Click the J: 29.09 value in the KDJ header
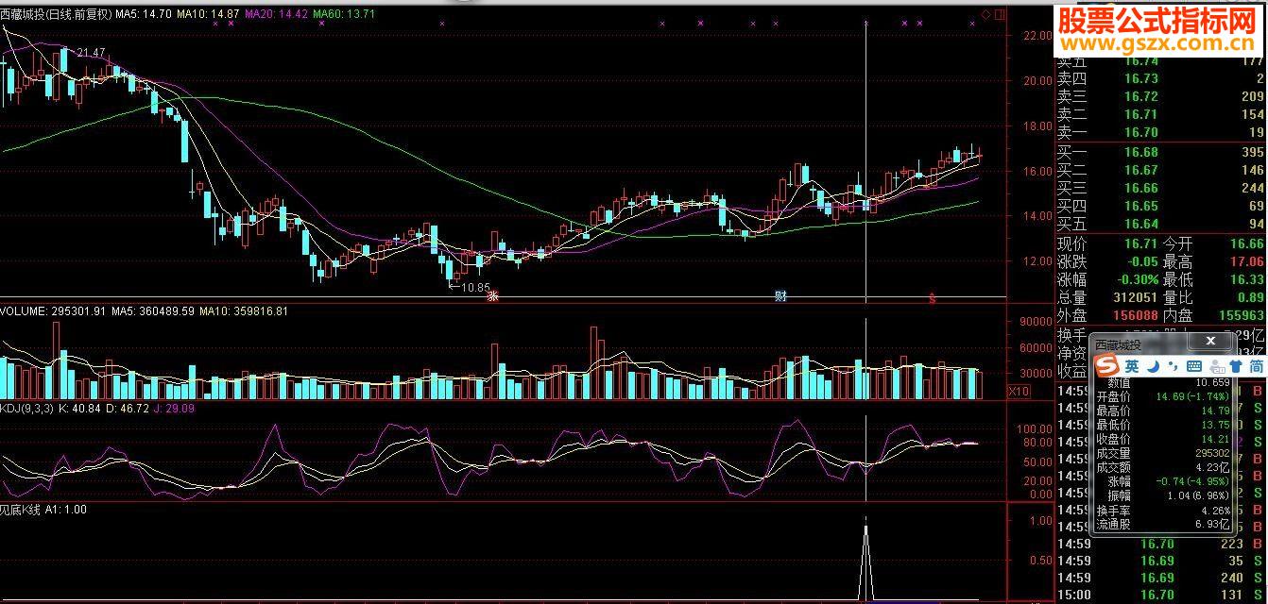 pyautogui.click(x=174, y=410)
